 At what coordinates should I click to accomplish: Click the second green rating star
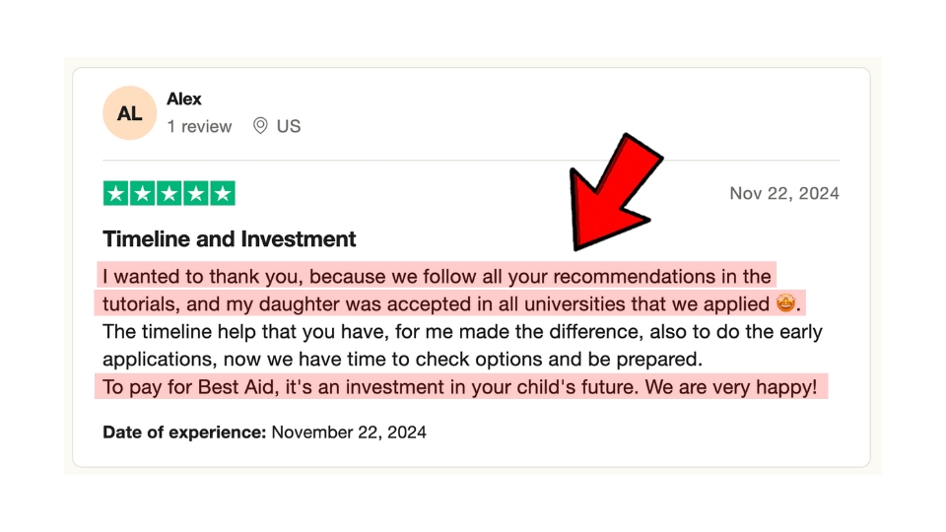[x=142, y=194]
